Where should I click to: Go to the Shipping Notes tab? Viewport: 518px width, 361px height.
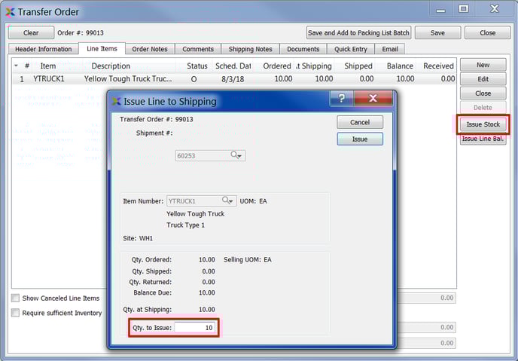(x=248, y=49)
